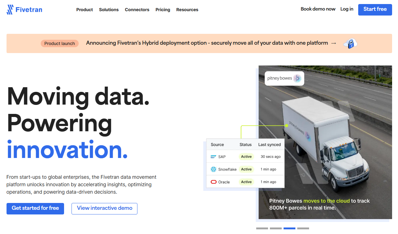This screenshot has width=398, height=234.
Task: Open the Solutions menu
Action: click(109, 10)
